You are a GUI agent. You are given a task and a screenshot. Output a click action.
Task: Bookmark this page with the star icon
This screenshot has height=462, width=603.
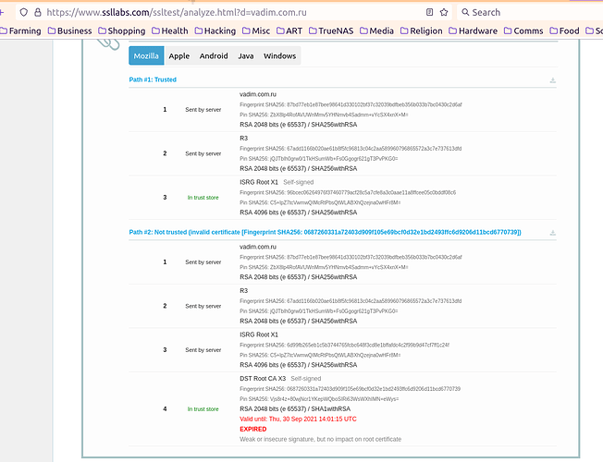(444, 12)
